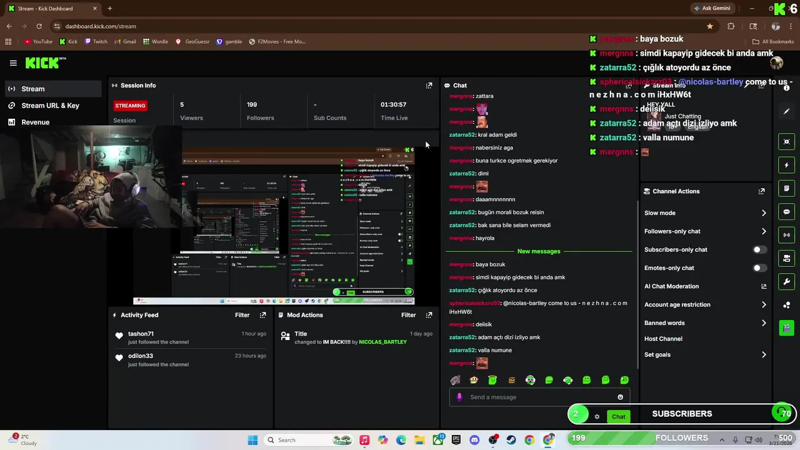
Task: Open tashon71 follower in Activity Feed
Action: [141, 334]
